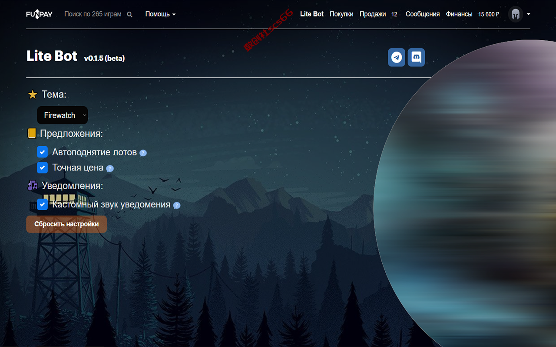The width and height of the screenshot is (556, 347).
Task: Click the FunPay logo
Action: [x=39, y=14]
